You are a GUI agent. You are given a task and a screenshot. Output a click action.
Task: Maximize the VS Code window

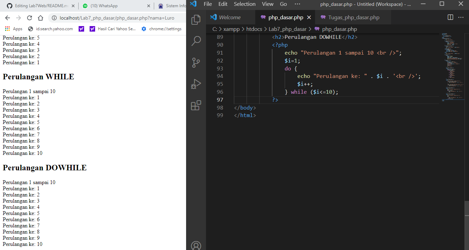442,4
